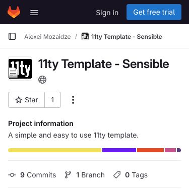Click orange-red segment of language bar
189x189 pixels.
coord(150,150)
